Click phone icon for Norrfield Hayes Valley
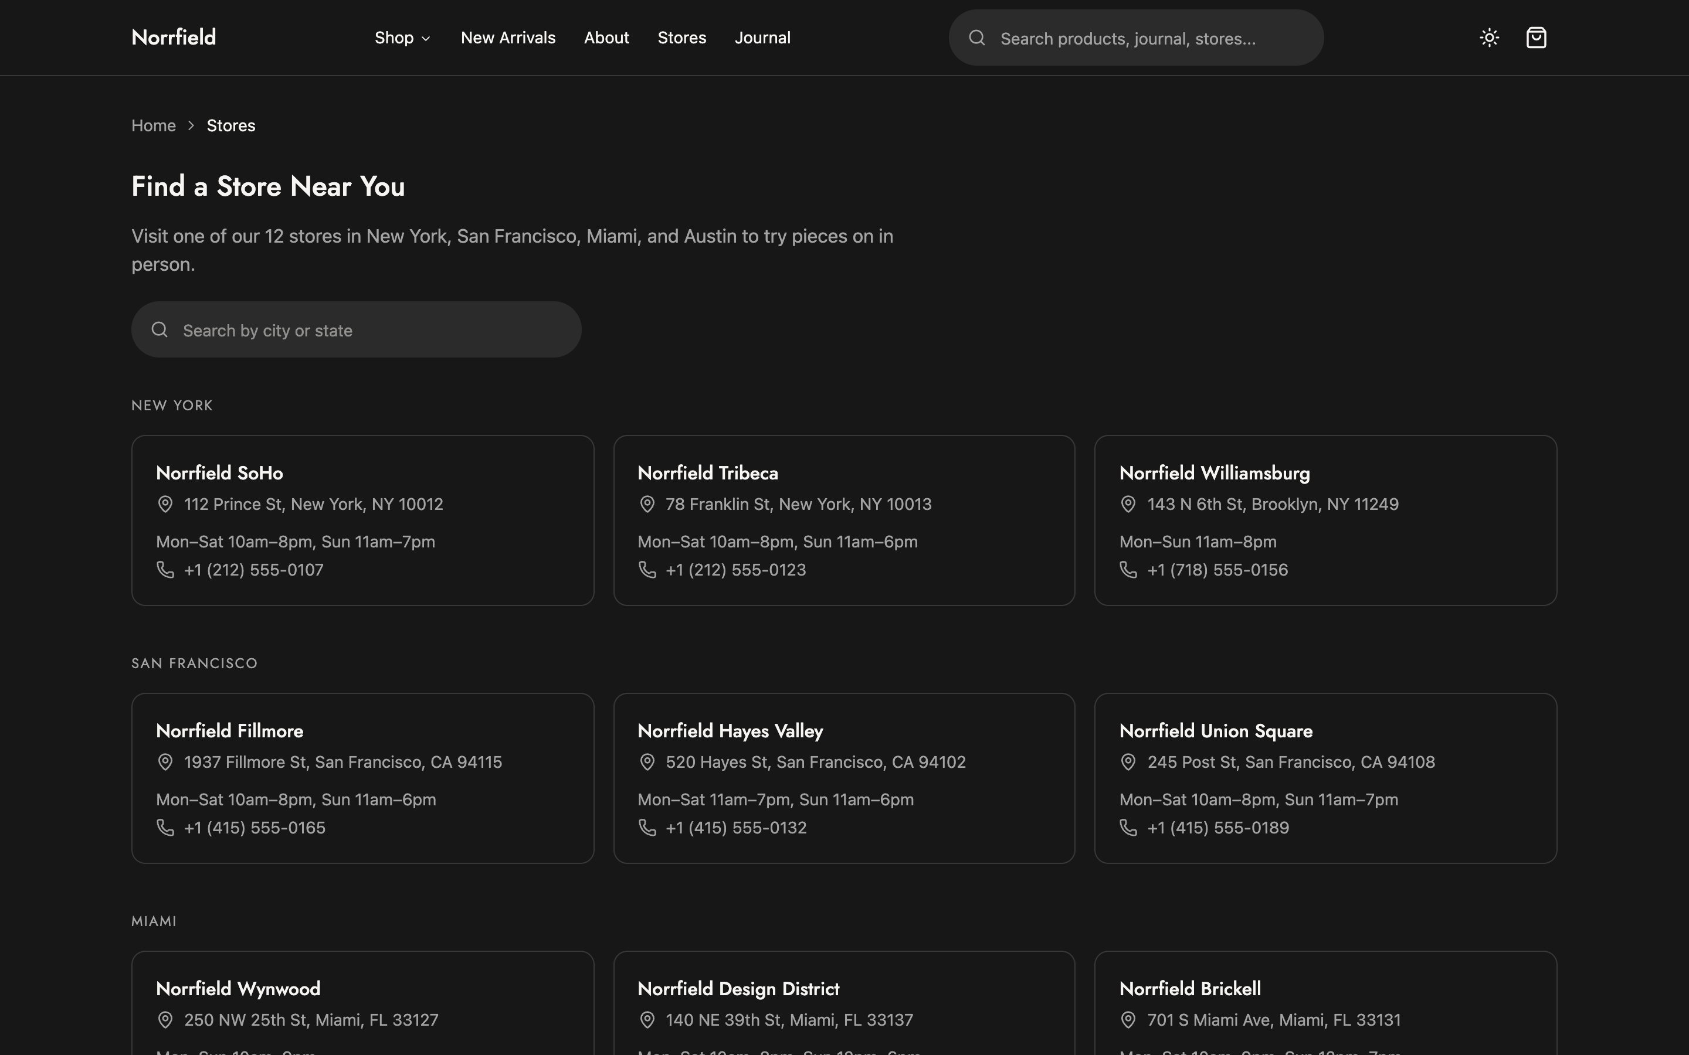1689x1055 pixels. [x=647, y=828]
